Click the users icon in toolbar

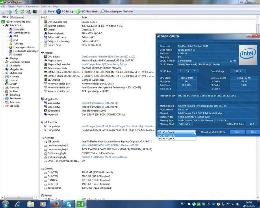click(28, 12)
